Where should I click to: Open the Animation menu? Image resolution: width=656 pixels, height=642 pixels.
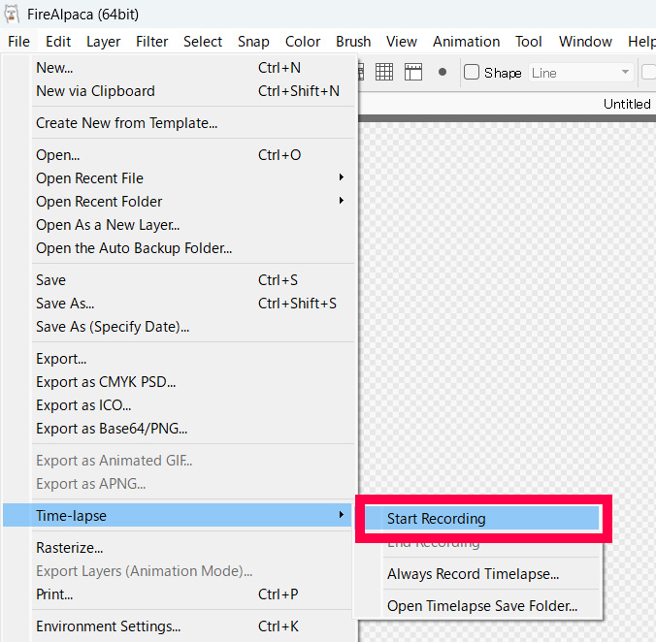tap(466, 42)
